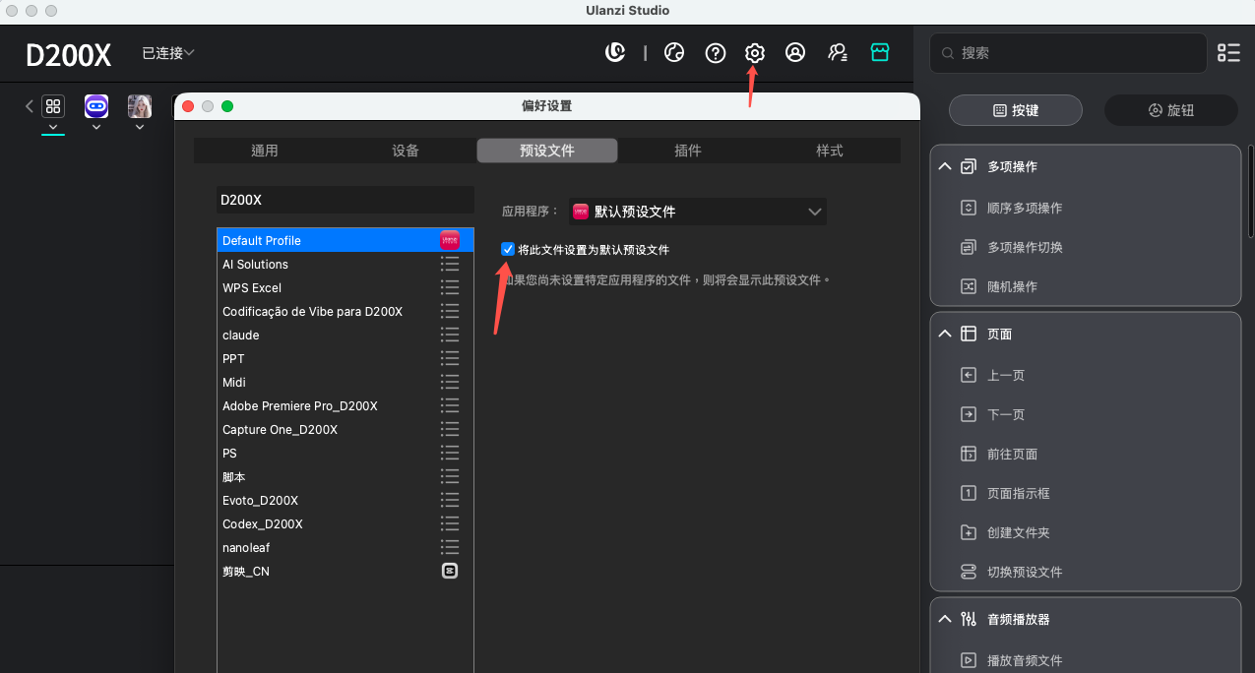Select the Default Profile row

coord(345,240)
